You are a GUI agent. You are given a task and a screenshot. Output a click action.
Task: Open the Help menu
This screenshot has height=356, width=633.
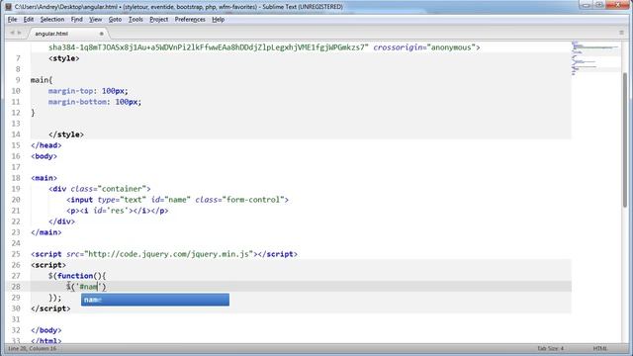218,20
